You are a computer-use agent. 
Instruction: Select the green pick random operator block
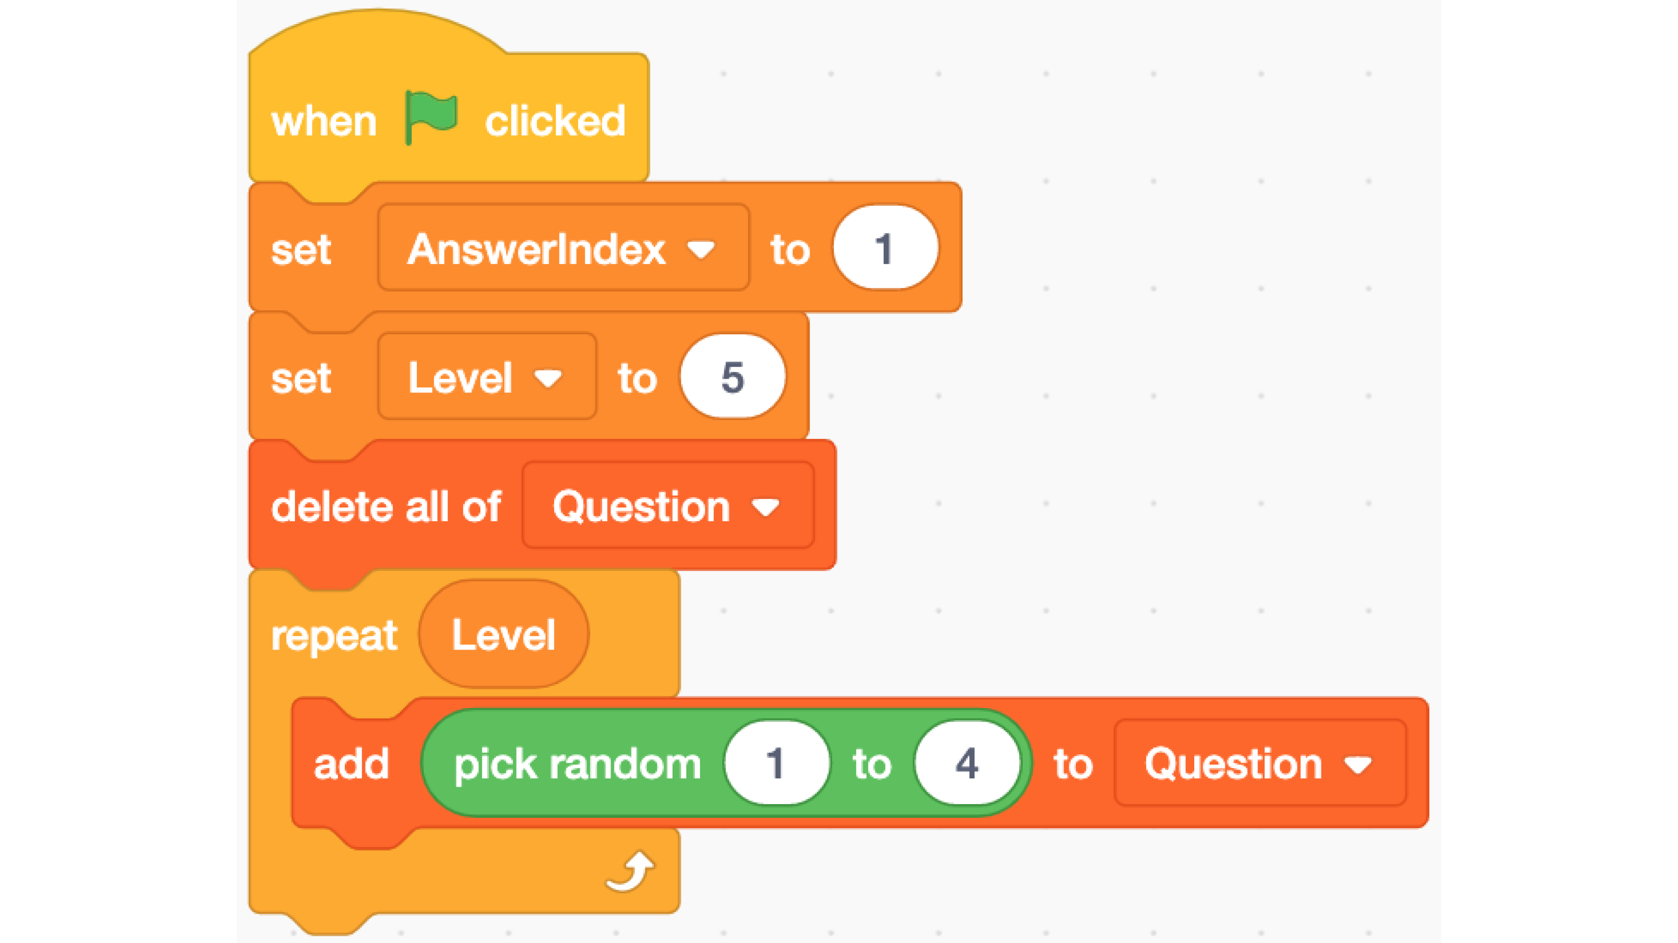coord(726,763)
